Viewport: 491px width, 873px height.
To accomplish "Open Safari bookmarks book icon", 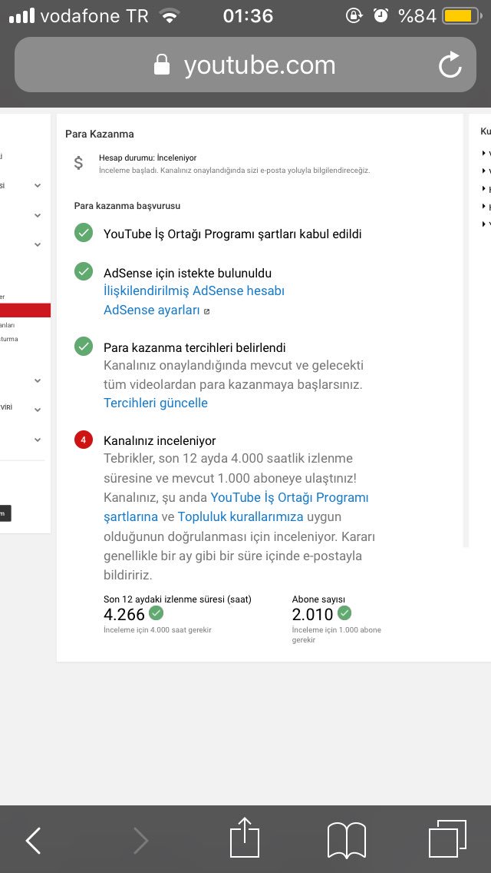I will click(347, 840).
